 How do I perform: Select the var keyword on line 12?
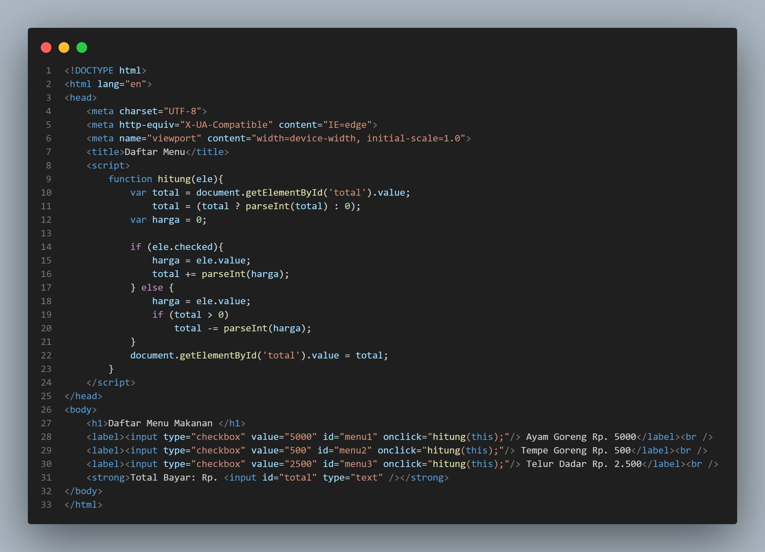[138, 220]
